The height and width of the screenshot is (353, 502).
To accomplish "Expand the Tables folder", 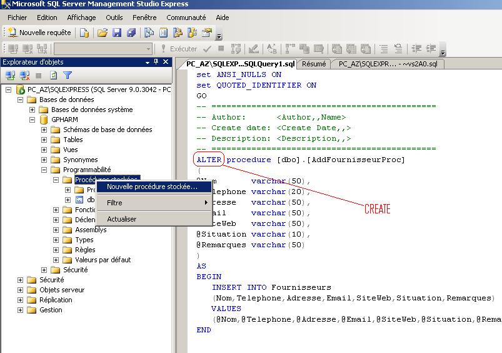I will click(44, 140).
